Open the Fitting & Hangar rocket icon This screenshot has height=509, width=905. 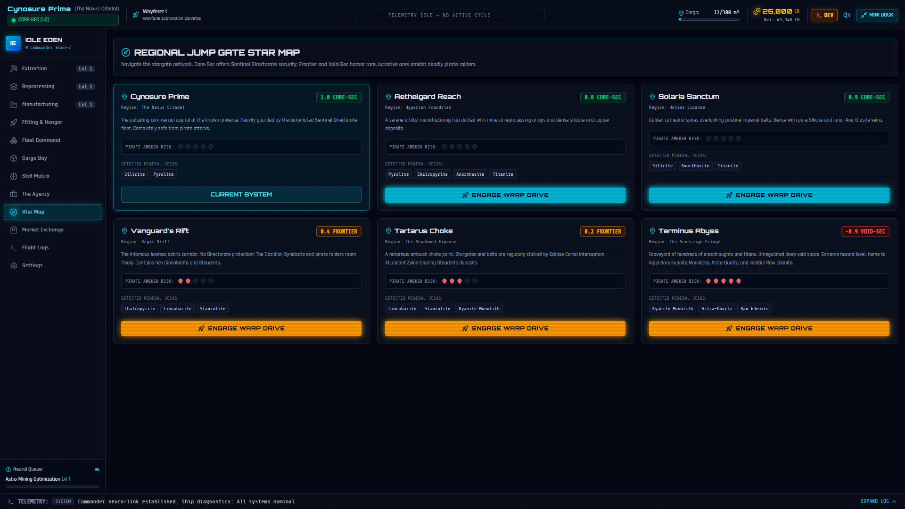[14, 123]
